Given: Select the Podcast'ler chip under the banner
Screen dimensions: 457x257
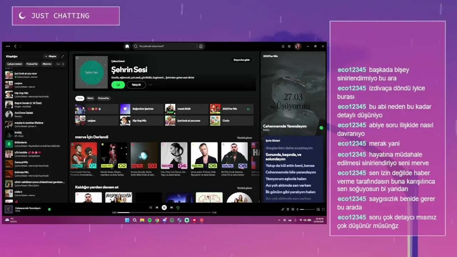Looking at the screenshot, I should tap(104, 98).
